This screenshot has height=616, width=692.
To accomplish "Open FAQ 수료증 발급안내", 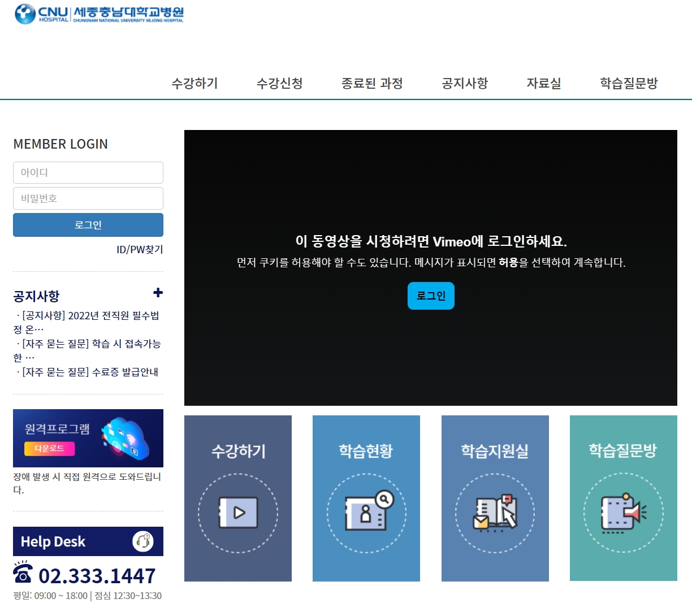I will (x=88, y=372).
